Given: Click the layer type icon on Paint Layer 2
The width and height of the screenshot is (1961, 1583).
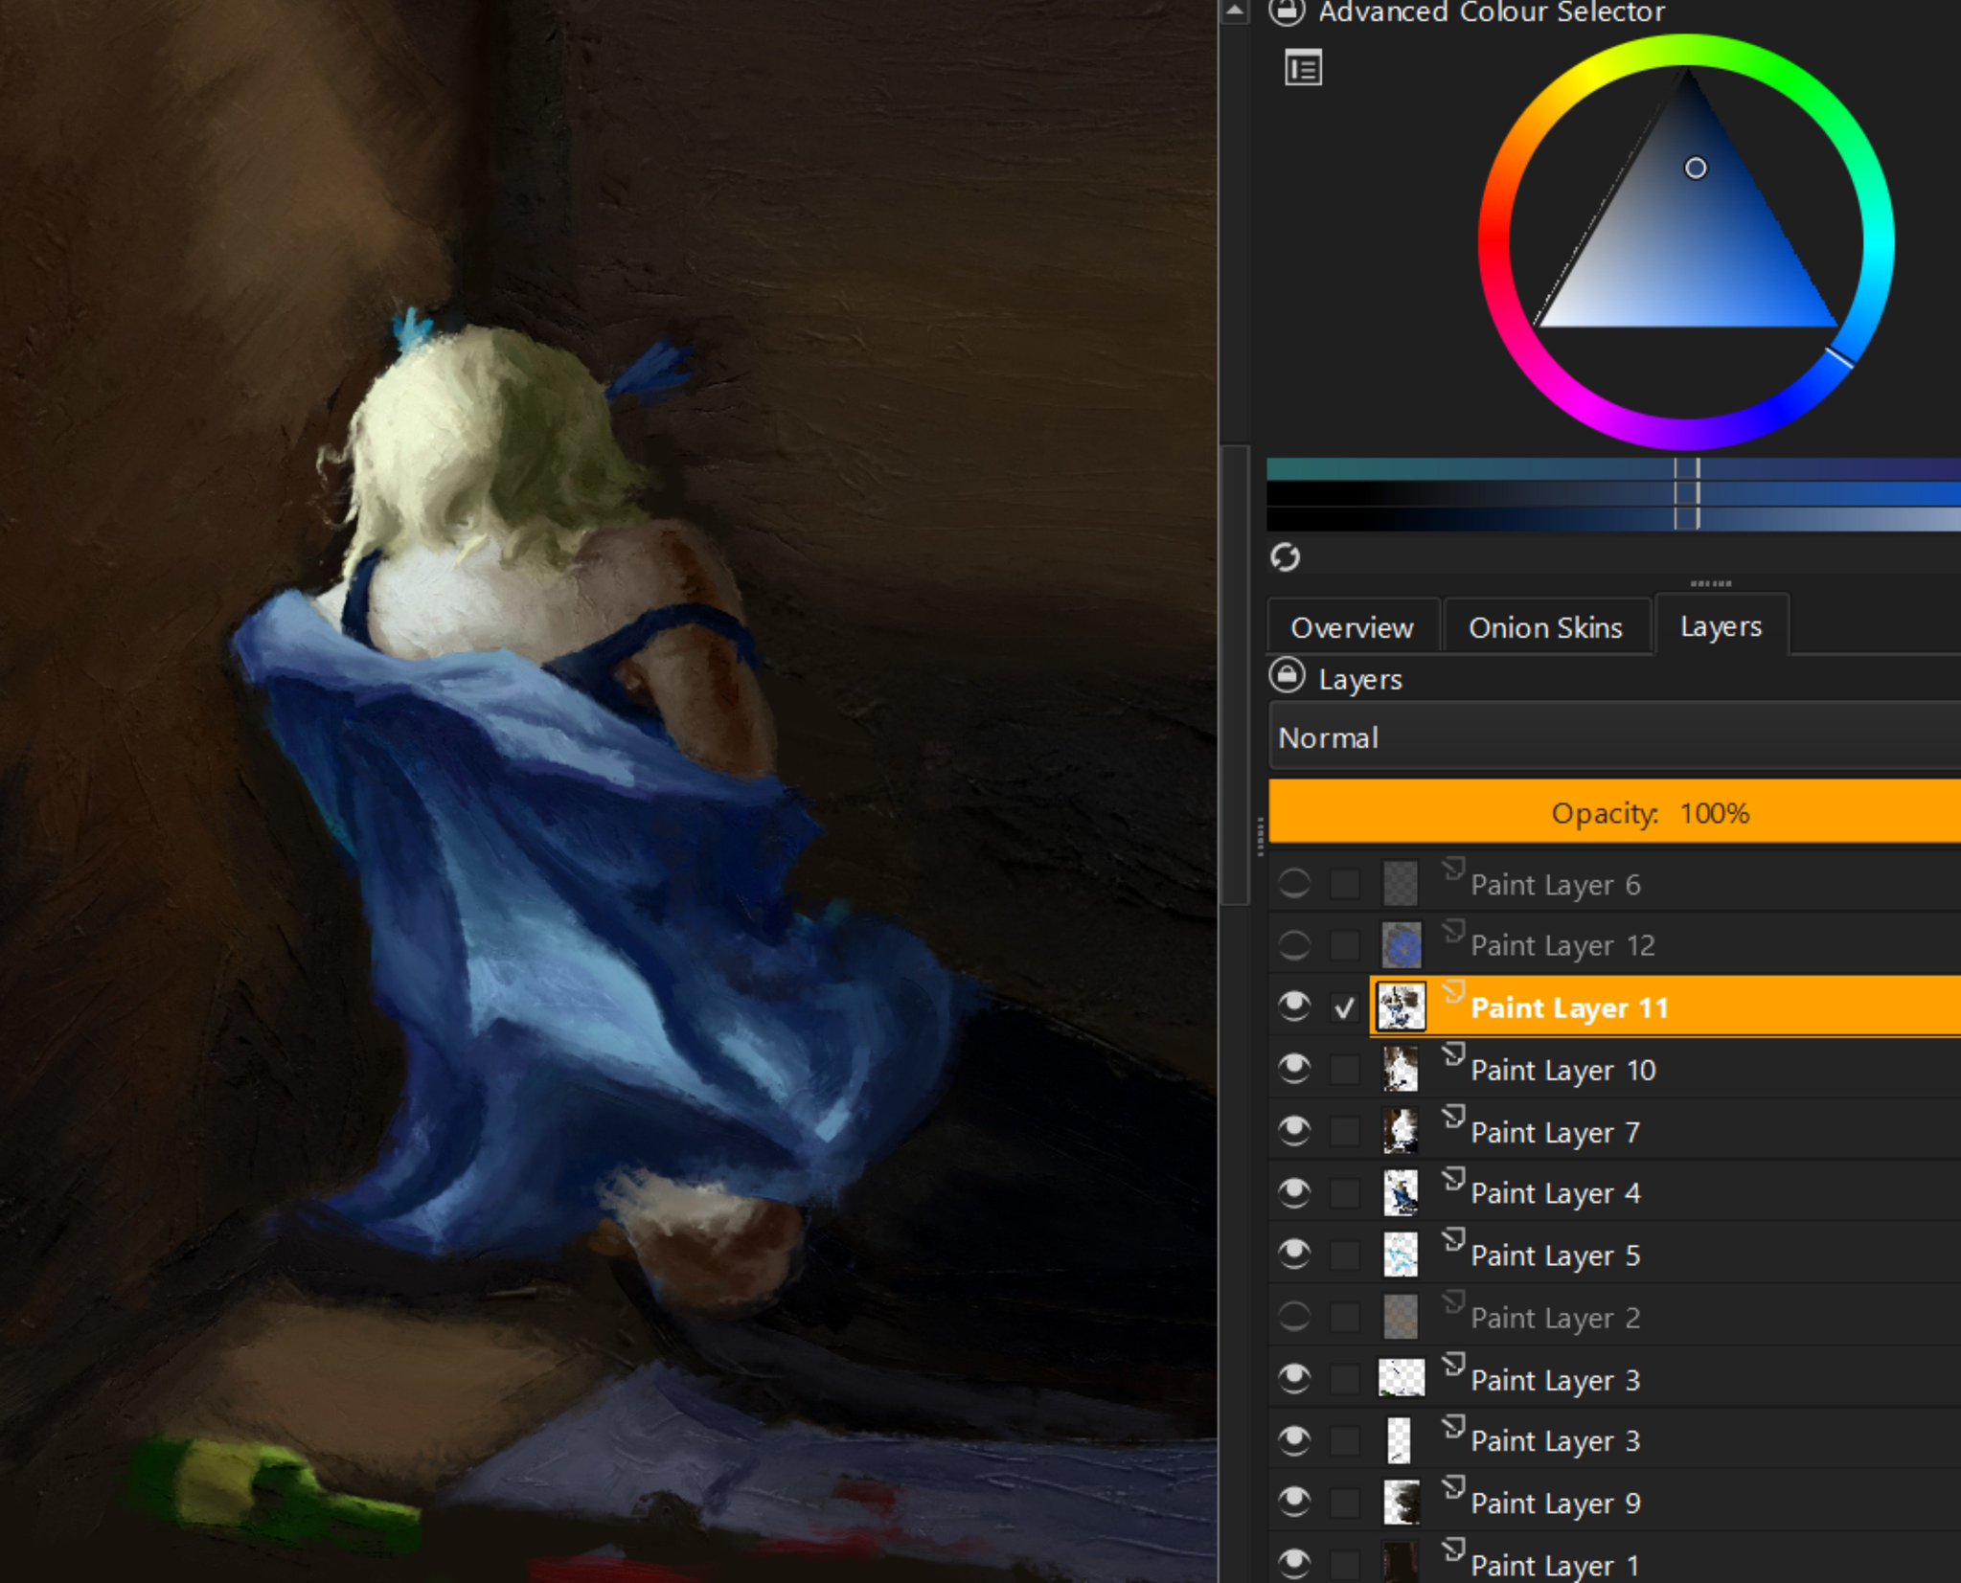Looking at the screenshot, I should 1454,1301.
